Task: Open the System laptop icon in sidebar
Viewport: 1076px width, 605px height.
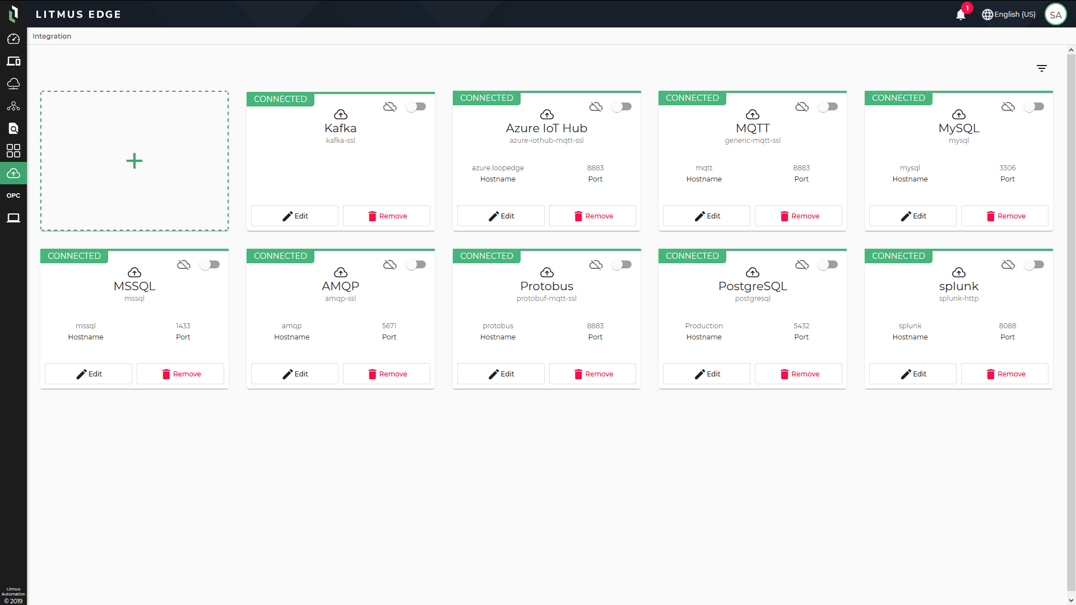Action: coord(13,217)
